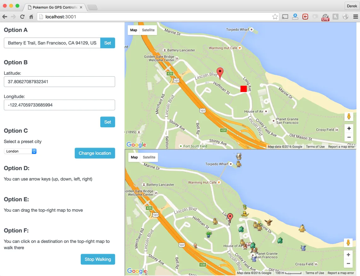The height and width of the screenshot is (276, 360).
Task: Click Google logo on top map
Action: (136, 145)
